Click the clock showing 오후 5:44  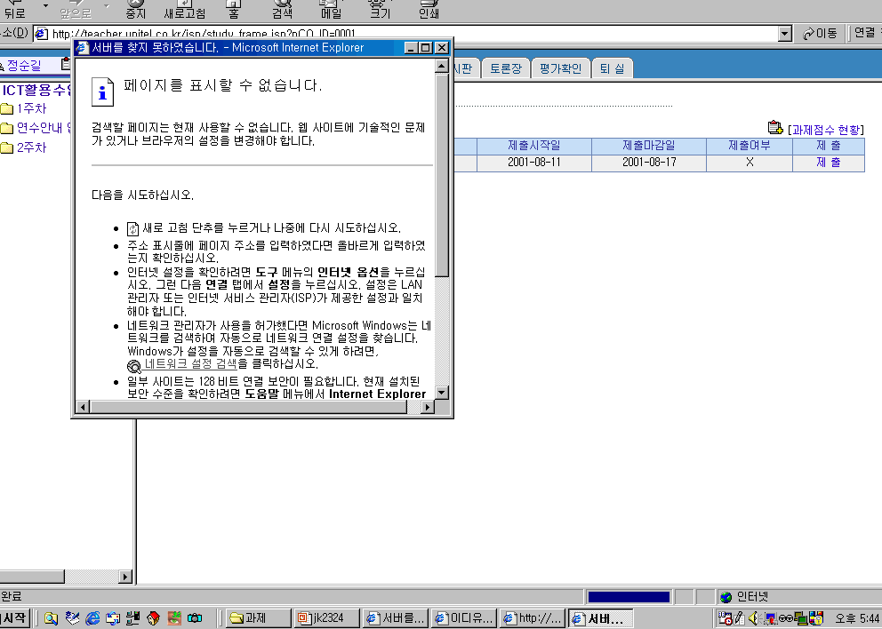point(857,619)
